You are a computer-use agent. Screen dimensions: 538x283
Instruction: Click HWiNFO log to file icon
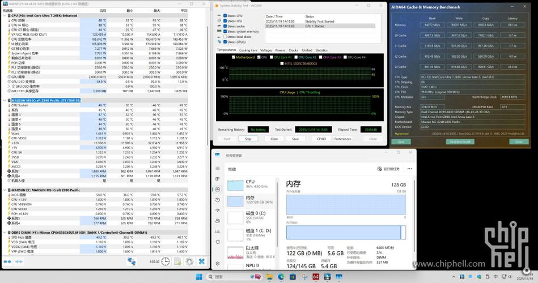coord(178,261)
